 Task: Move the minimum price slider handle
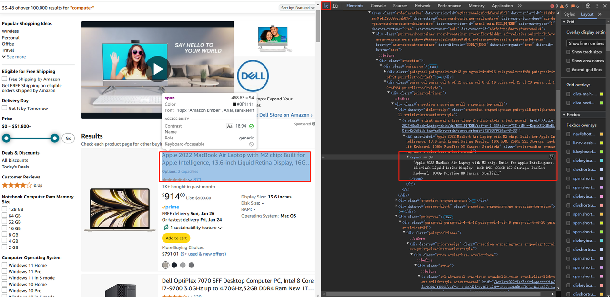tap(7, 138)
